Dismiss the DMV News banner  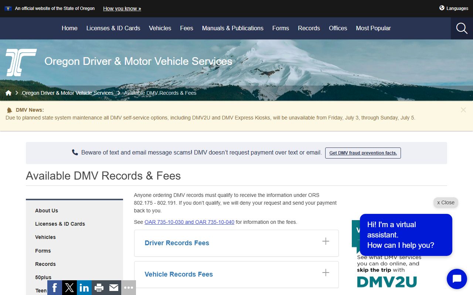coord(463,110)
